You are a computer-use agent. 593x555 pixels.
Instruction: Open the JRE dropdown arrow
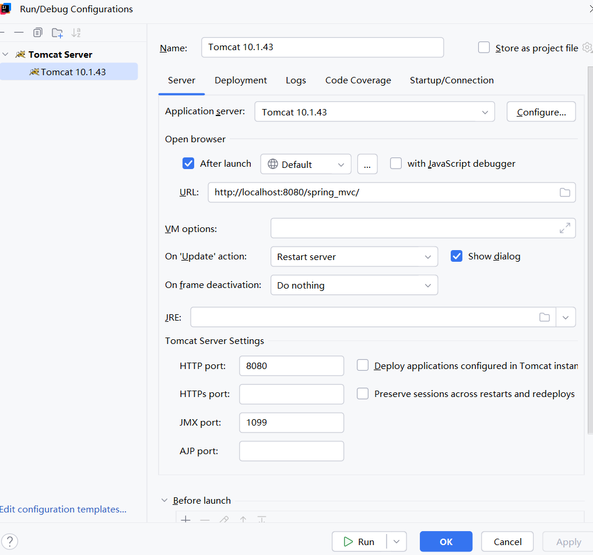566,317
